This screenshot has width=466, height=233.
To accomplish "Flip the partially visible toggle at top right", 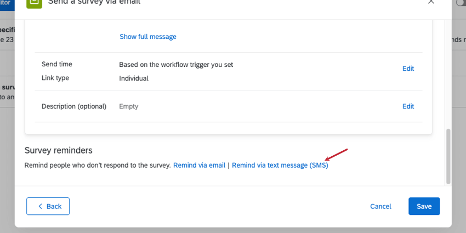I will click(x=461, y=2).
